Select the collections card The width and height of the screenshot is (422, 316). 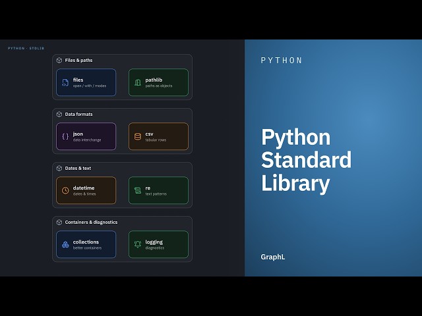tap(86, 244)
